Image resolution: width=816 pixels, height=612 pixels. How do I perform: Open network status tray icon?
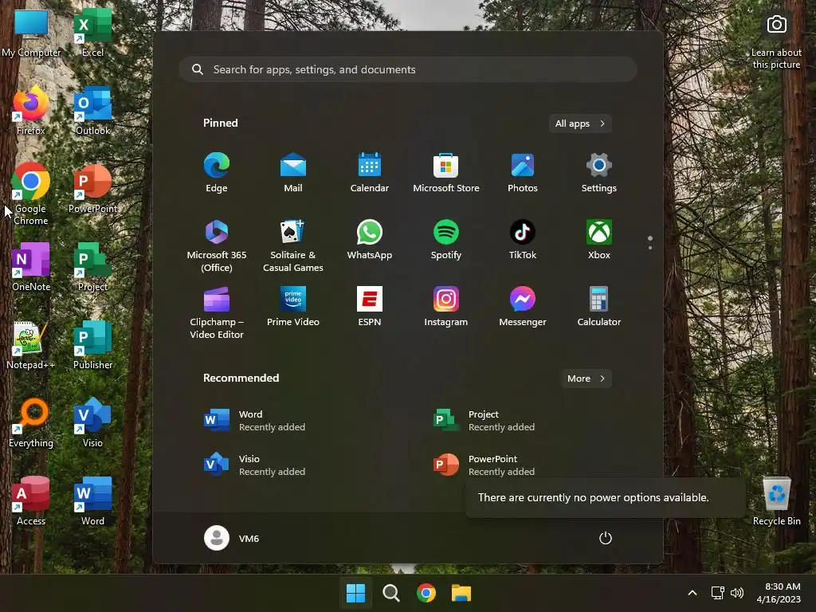click(718, 593)
